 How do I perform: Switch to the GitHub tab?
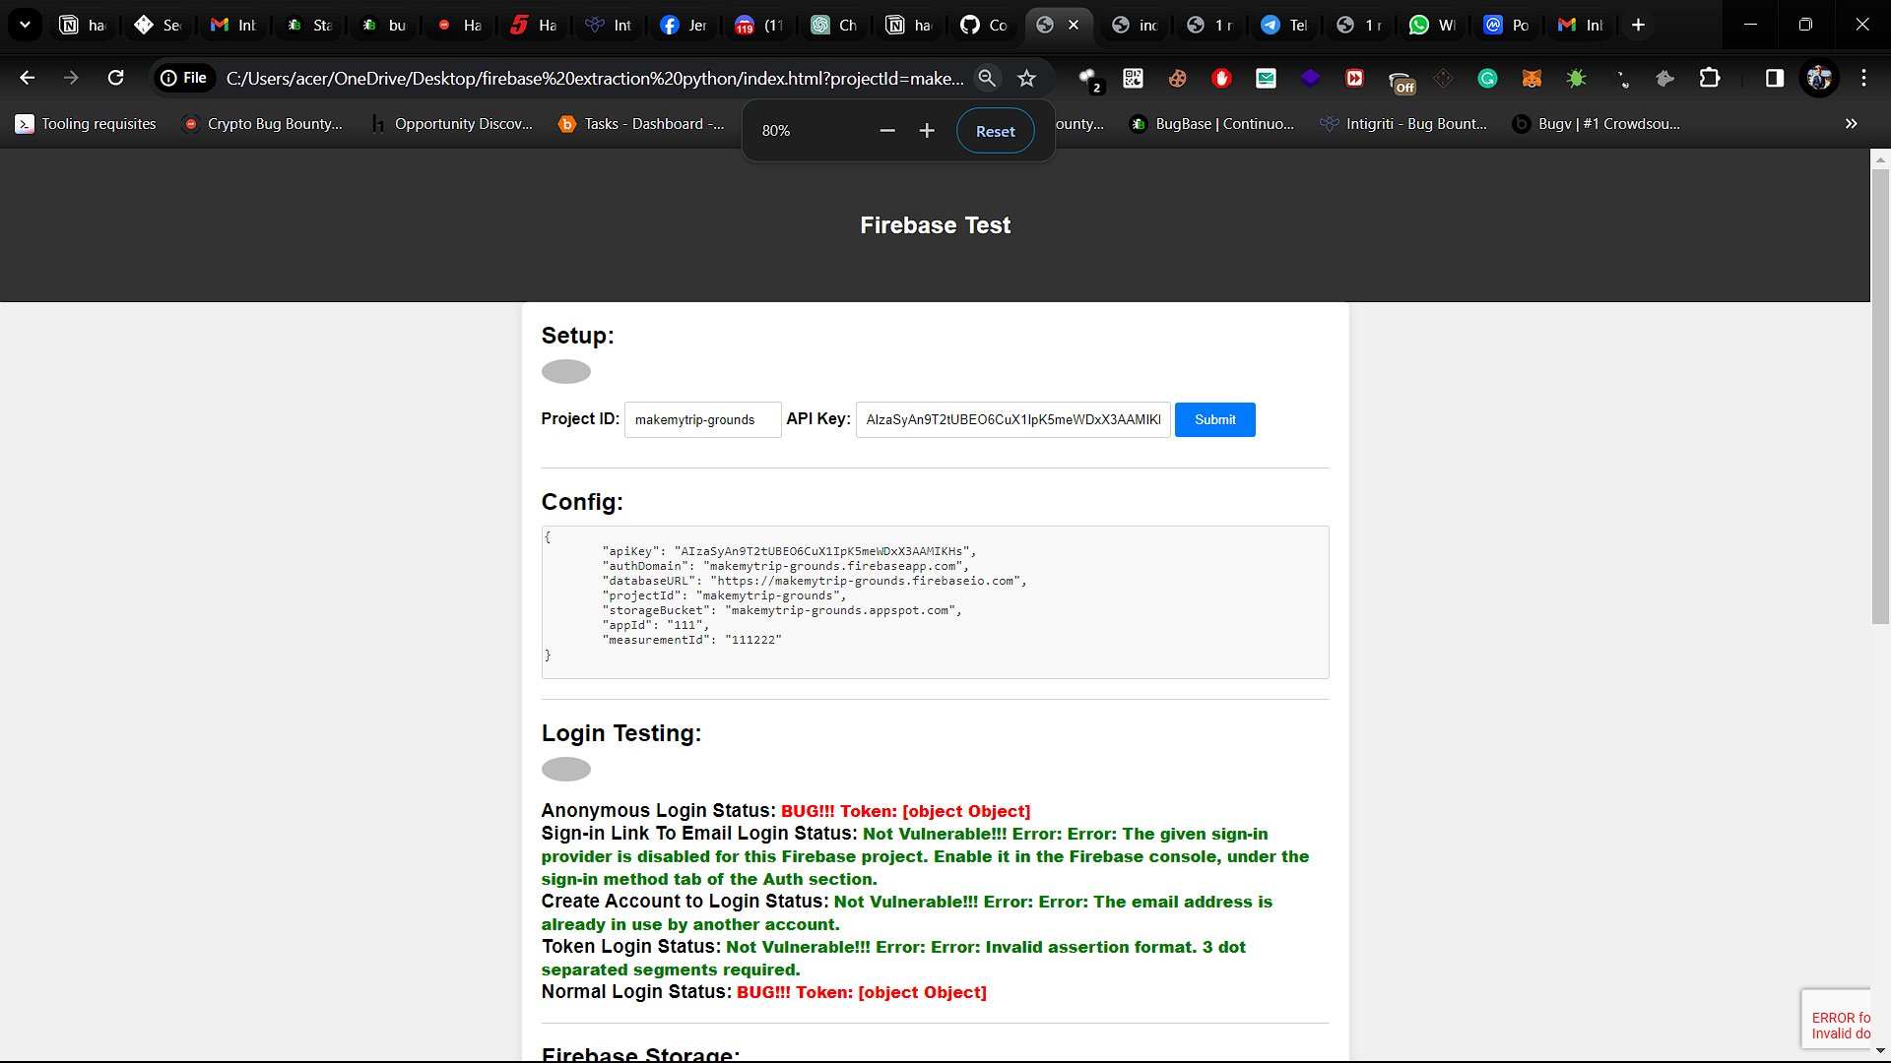(x=984, y=26)
